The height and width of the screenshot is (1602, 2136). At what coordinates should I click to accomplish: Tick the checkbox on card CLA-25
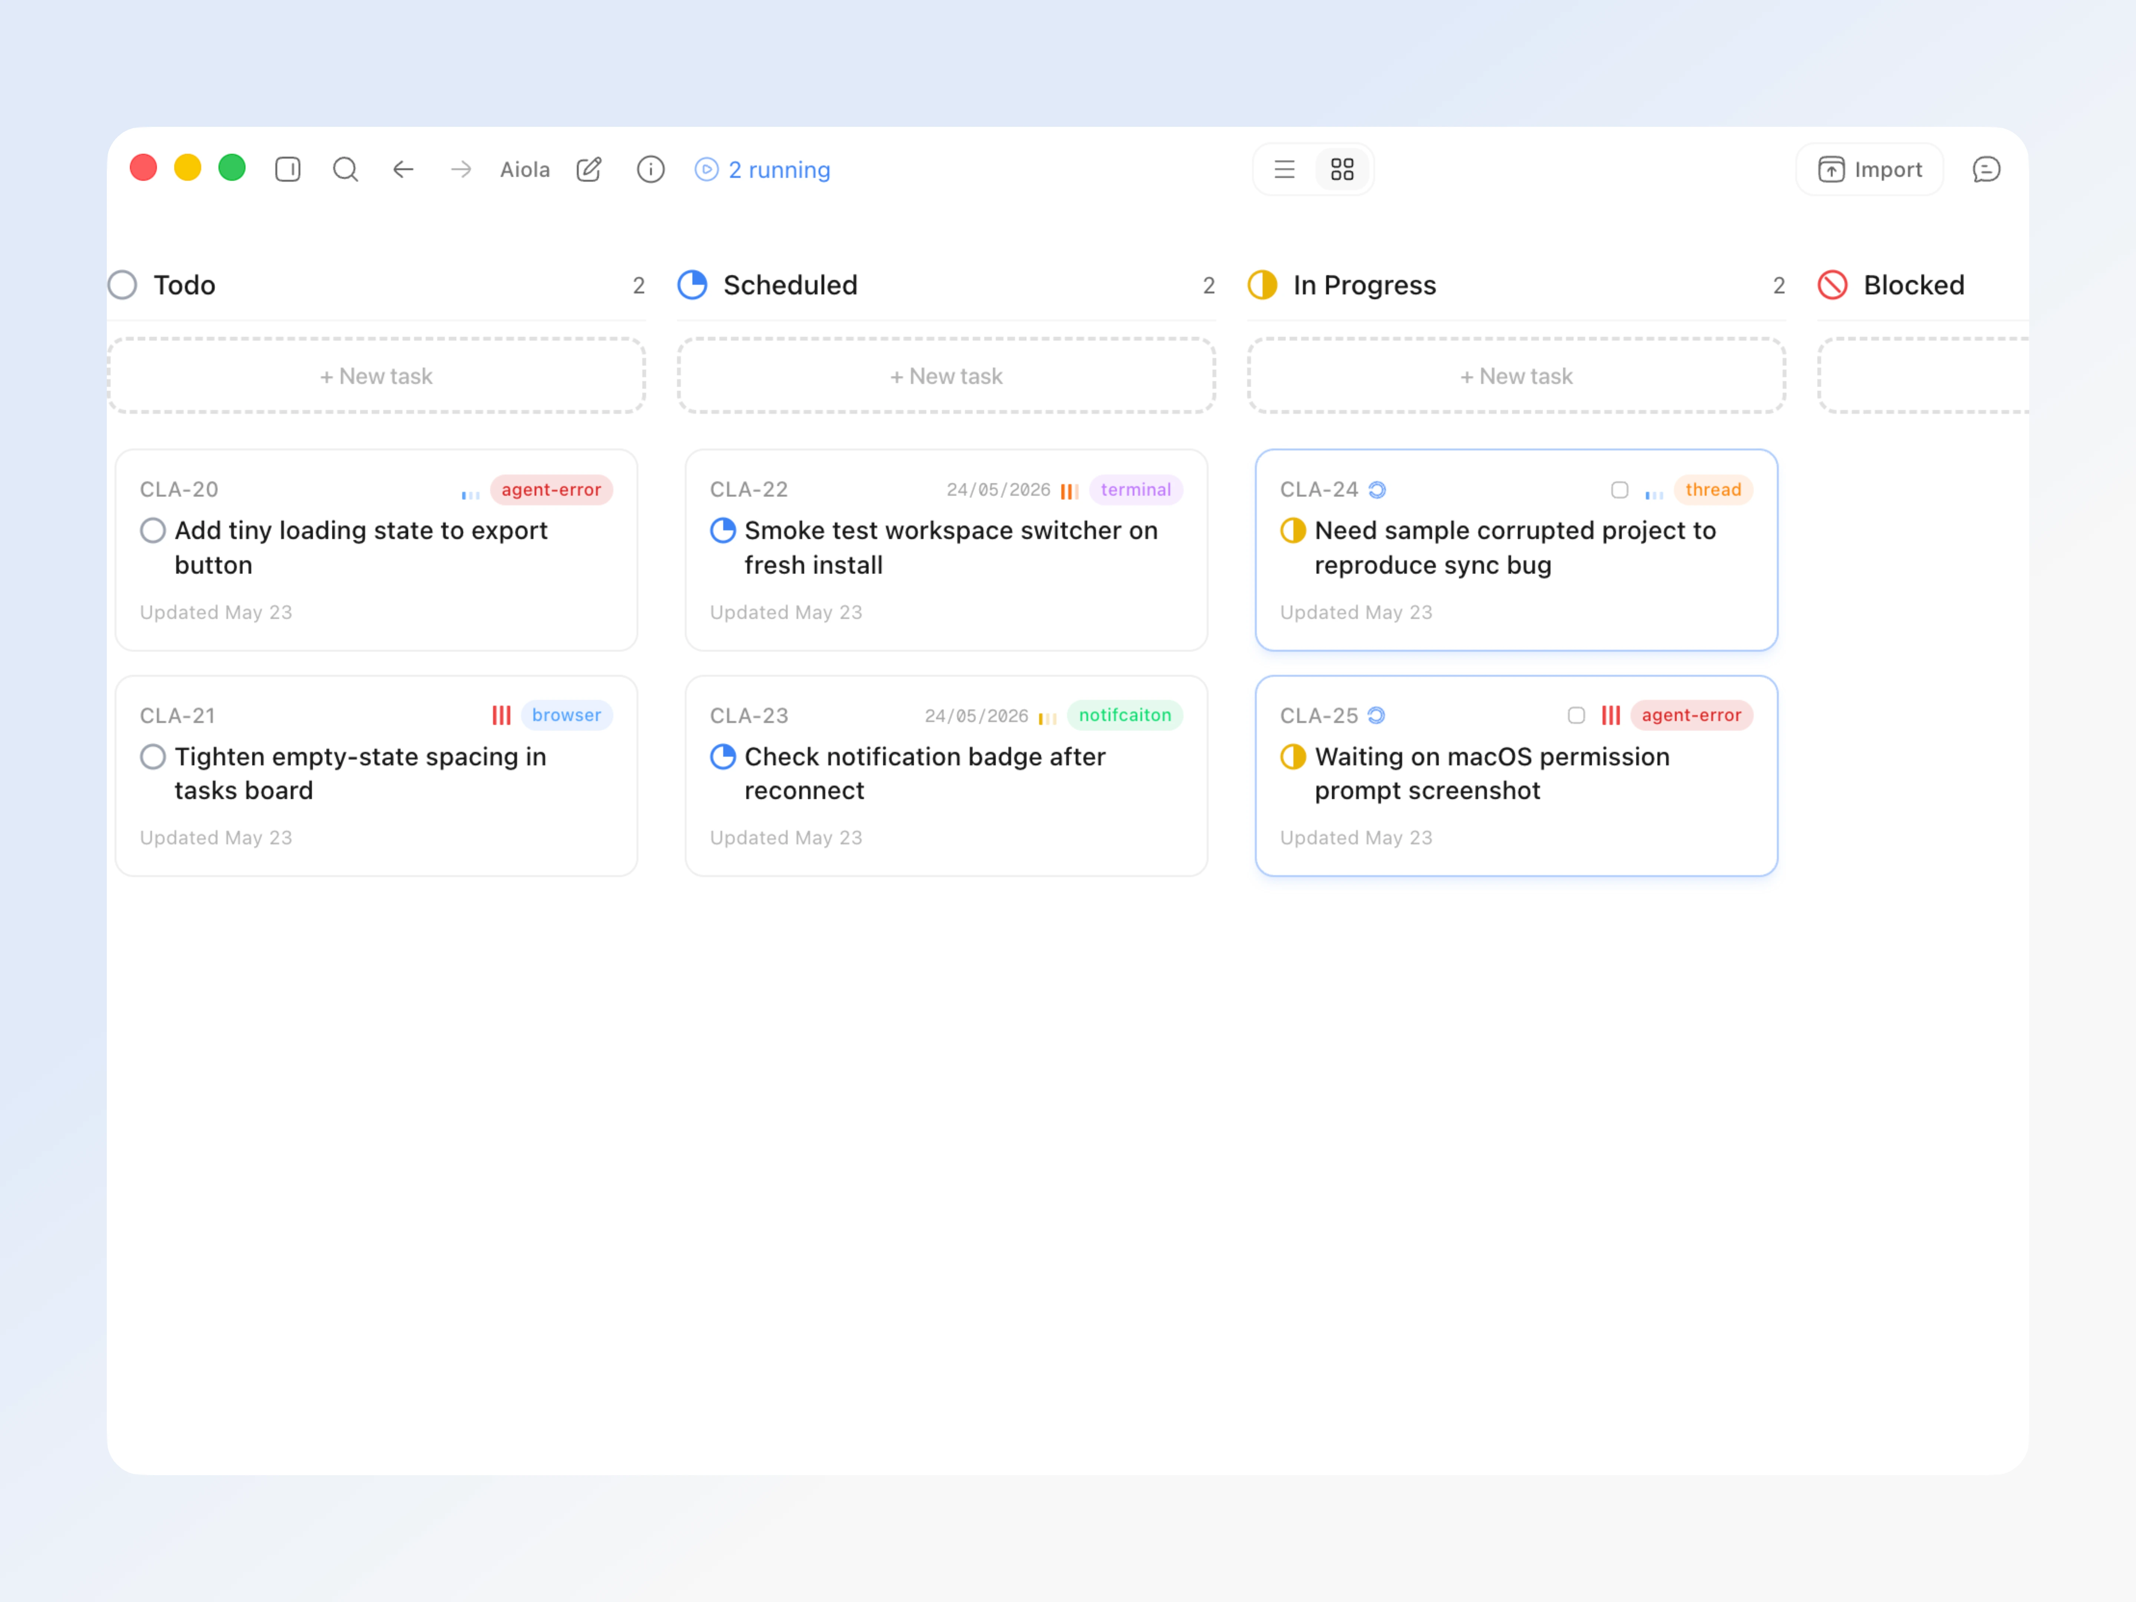1576,716
